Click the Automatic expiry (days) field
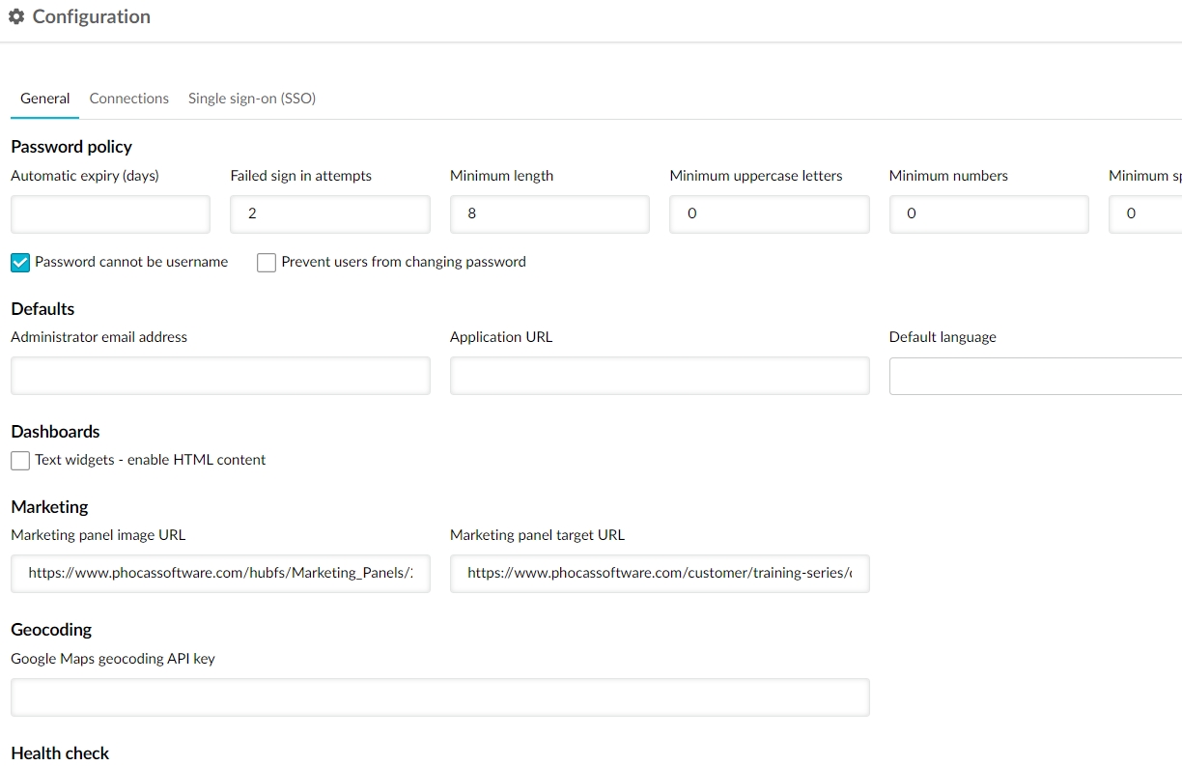 click(x=110, y=213)
